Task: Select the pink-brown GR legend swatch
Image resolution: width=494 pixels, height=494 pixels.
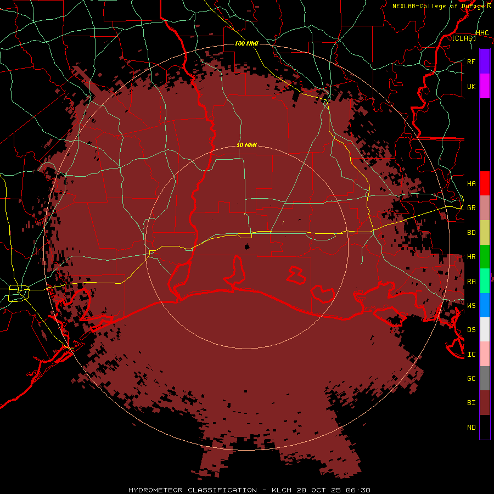Action: tap(485, 207)
